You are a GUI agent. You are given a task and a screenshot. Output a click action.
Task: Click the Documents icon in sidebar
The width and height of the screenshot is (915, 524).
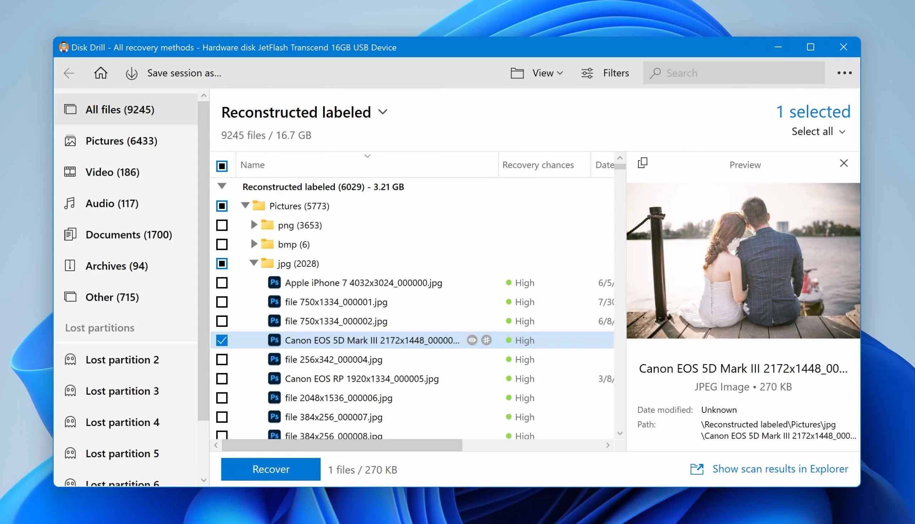point(70,234)
